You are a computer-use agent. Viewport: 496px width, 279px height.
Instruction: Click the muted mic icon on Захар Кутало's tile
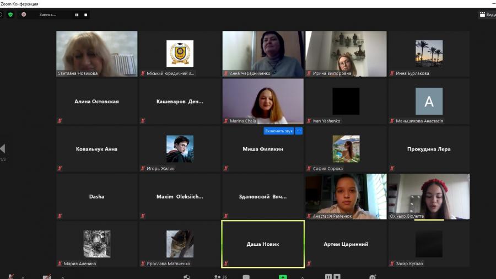coord(392,264)
